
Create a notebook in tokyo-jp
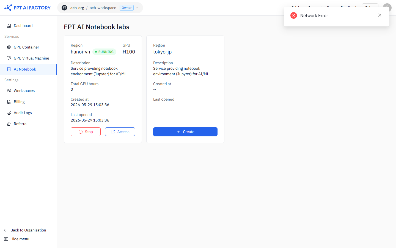point(185,132)
